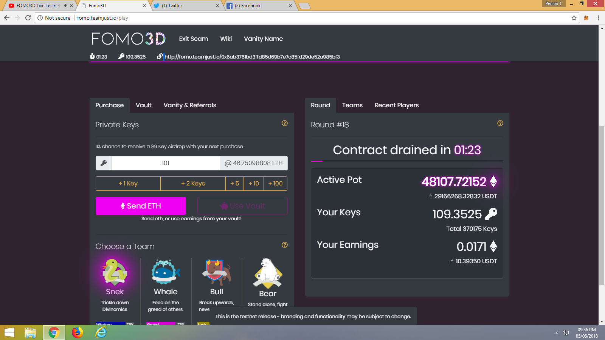Click the stopwatch icon beside 01:23
Image resolution: width=605 pixels, height=340 pixels.
(x=92, y=56)
